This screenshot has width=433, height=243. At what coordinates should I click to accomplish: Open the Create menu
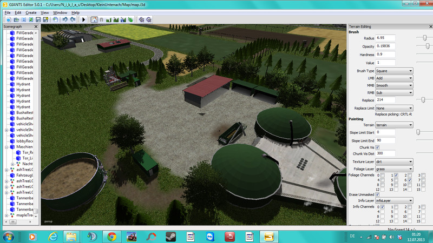(x=31, y=12)
